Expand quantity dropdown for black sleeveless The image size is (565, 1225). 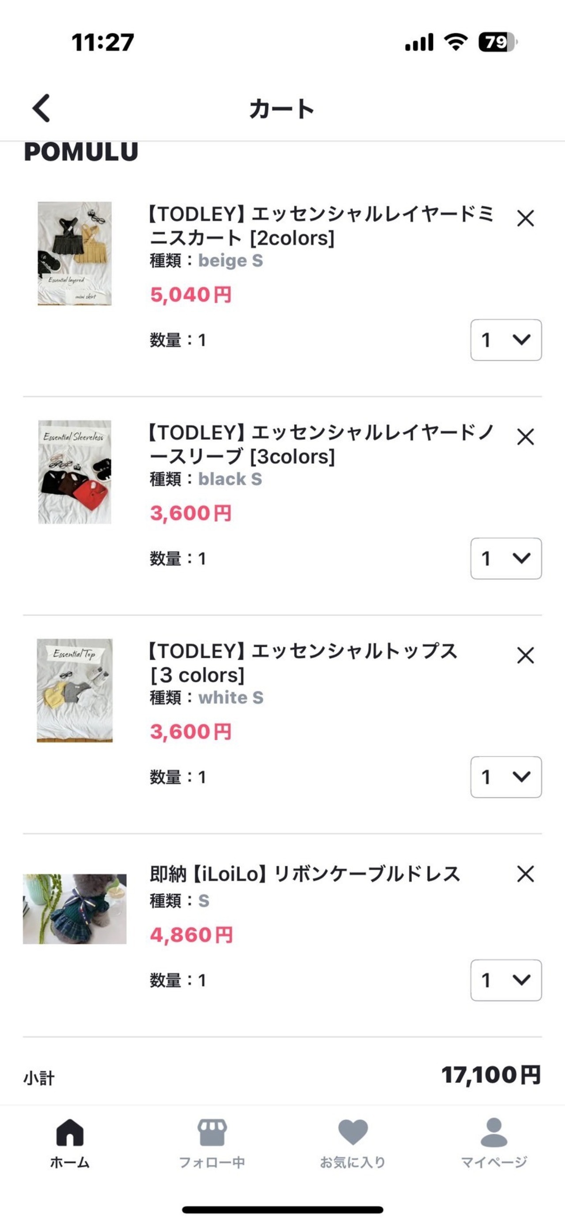point(505,558)
